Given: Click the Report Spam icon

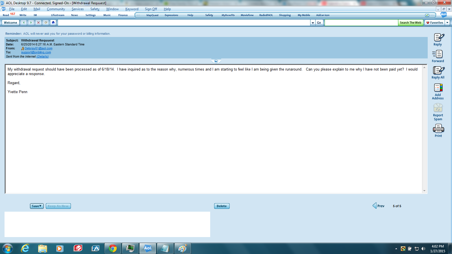Looking at the screenshot, I should click(438, 108).
